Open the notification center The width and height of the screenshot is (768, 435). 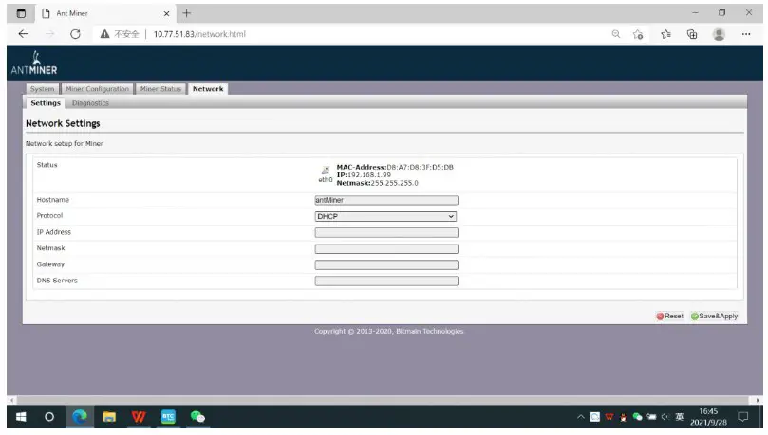click(743, 417)
